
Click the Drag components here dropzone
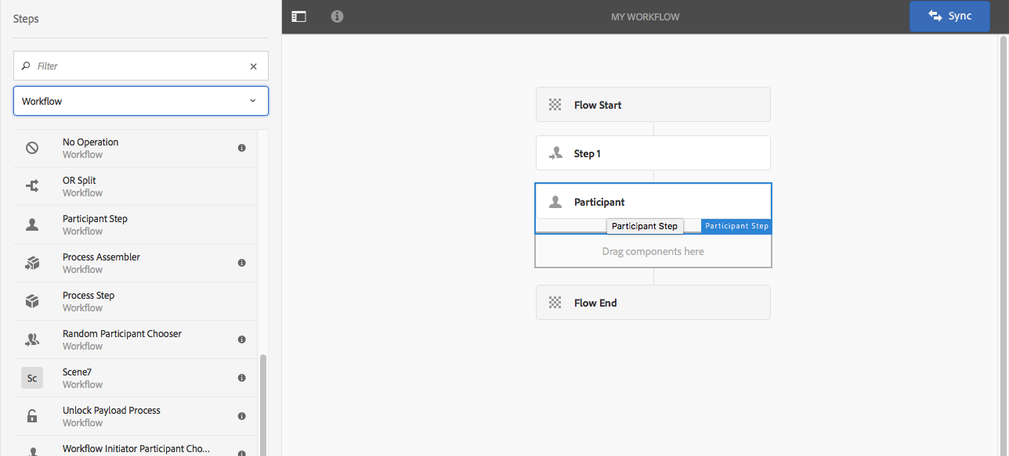[653, 252]
